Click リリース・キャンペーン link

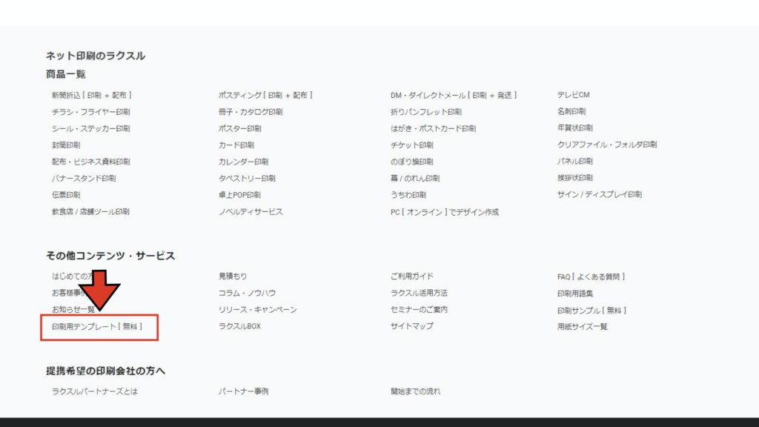(x=258, y=309)
